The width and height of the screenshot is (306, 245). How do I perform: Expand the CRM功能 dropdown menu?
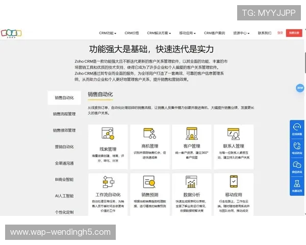pyautogui.click(x=108, y=33)
